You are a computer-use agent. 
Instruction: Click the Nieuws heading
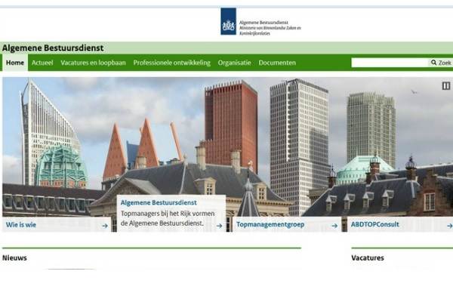point(14,257)
